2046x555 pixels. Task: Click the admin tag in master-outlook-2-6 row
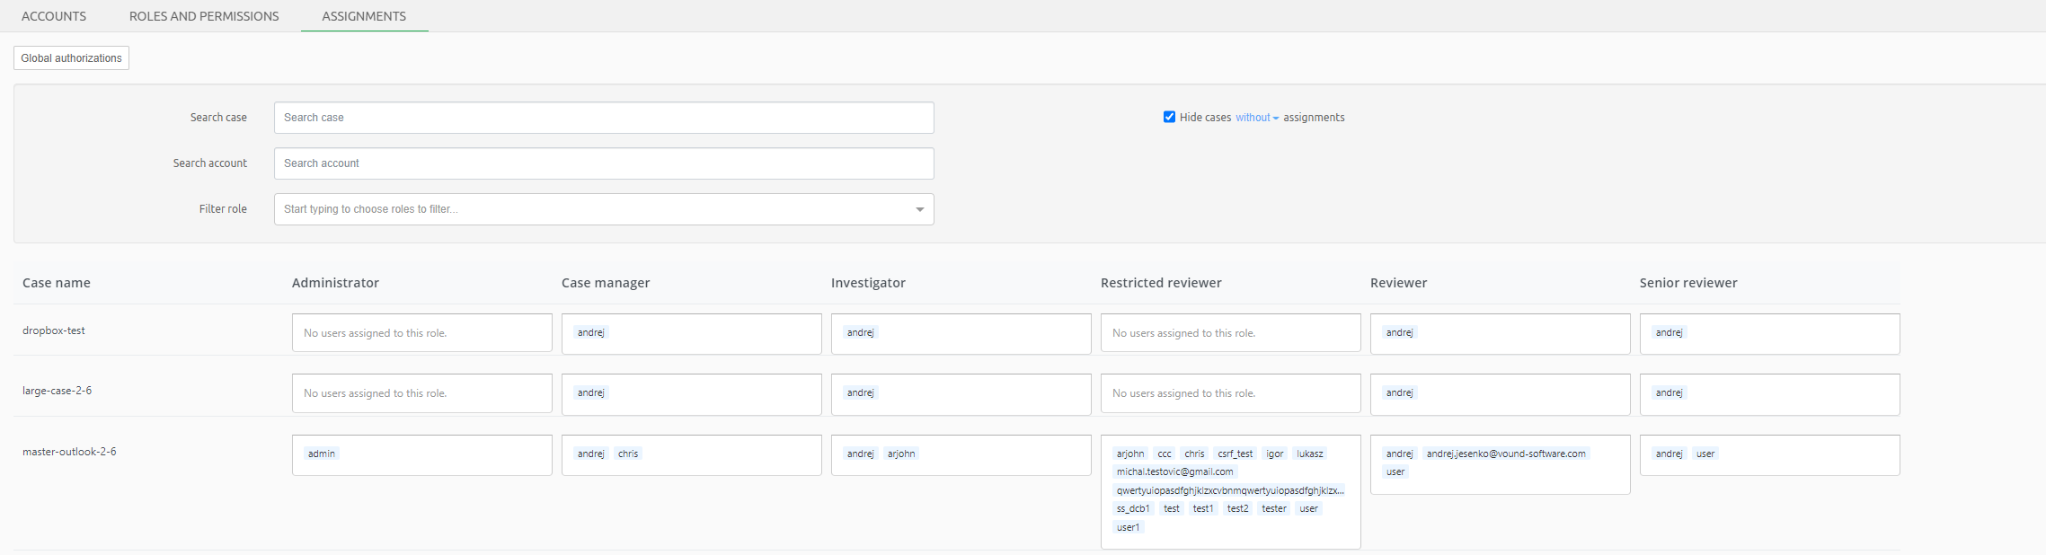pyautogui.click(x=322, y=454)
